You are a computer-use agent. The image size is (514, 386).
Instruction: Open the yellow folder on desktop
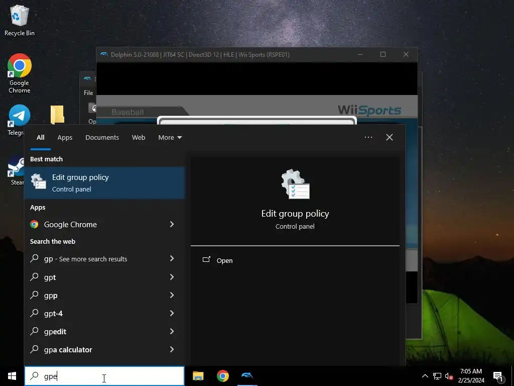pyautogui.click(x=57, y=115)
